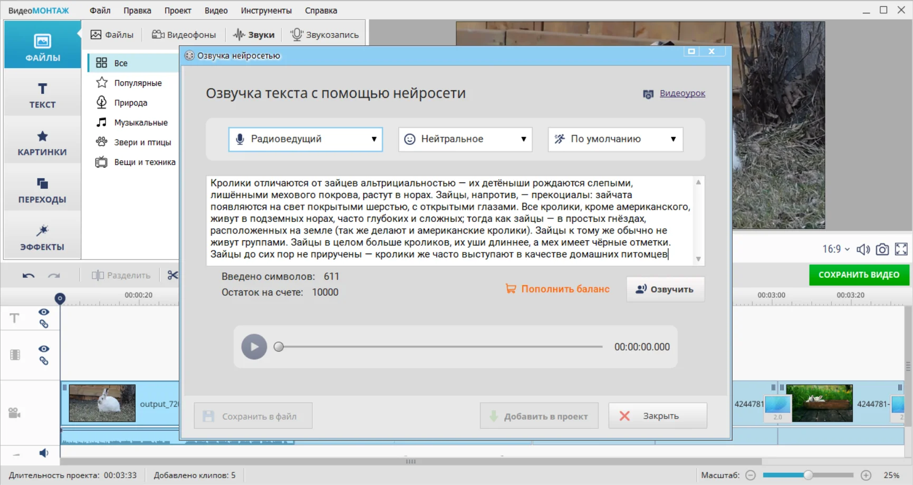The width and height of the screenshot is (913, 485).
Task: Toggle text track visibility eye
Action: click(x=44, y=312)
